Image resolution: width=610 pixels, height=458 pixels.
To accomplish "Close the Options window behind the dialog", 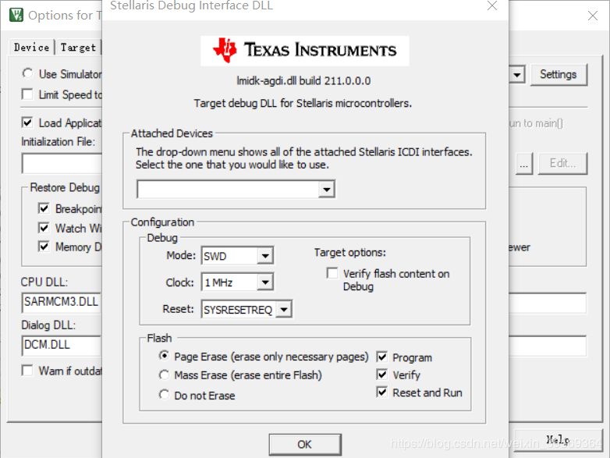I will [x=593, y=16].
